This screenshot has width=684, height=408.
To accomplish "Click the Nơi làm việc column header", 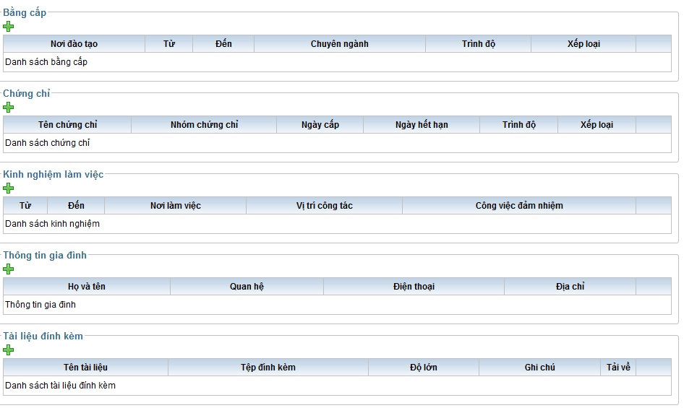I will click(x=175, y=206).
